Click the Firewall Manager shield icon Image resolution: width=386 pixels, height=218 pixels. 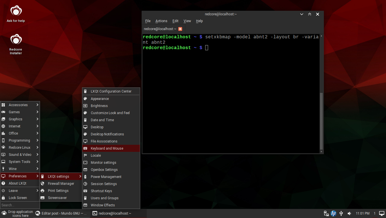point(42,184)
